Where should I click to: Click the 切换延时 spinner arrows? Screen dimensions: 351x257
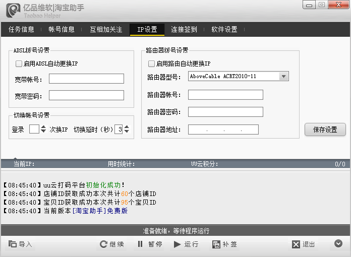pyautogui.click(x=126, y=130)
